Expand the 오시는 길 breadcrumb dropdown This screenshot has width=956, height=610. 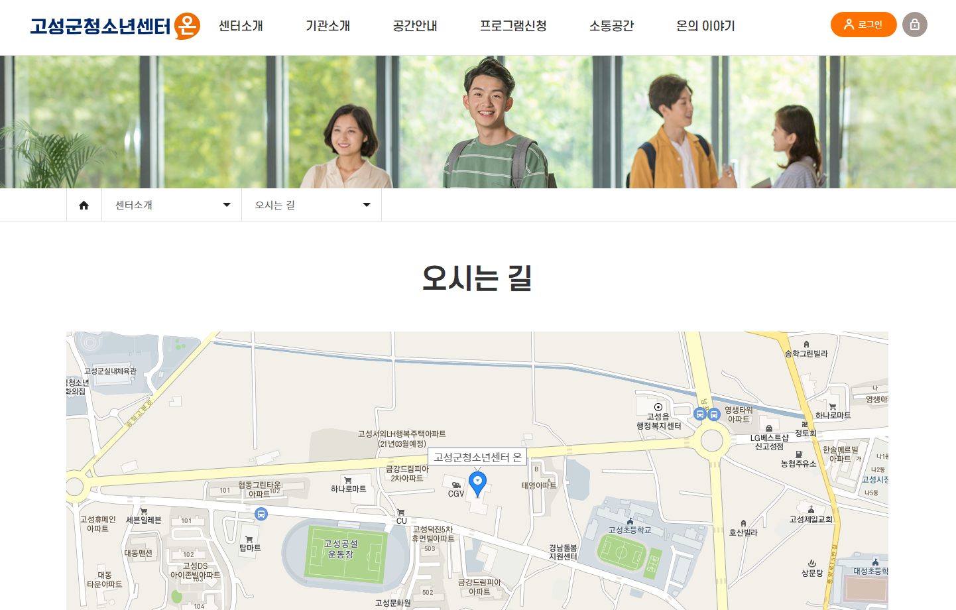pyautogui.click(x=312, y=205)
